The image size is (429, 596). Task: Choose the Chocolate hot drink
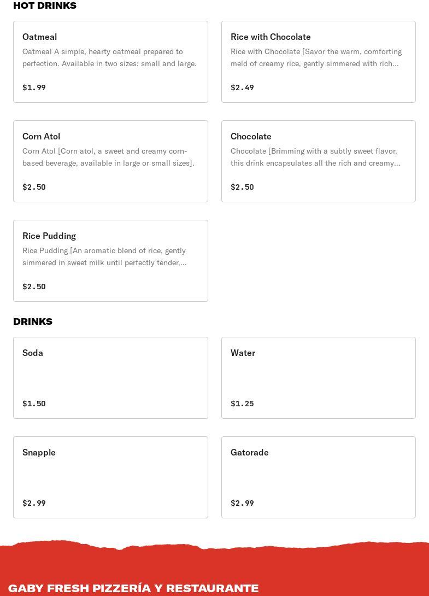318,161
